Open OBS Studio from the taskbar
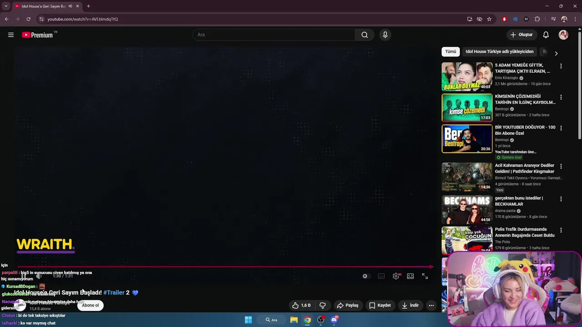 coord(321,320)
